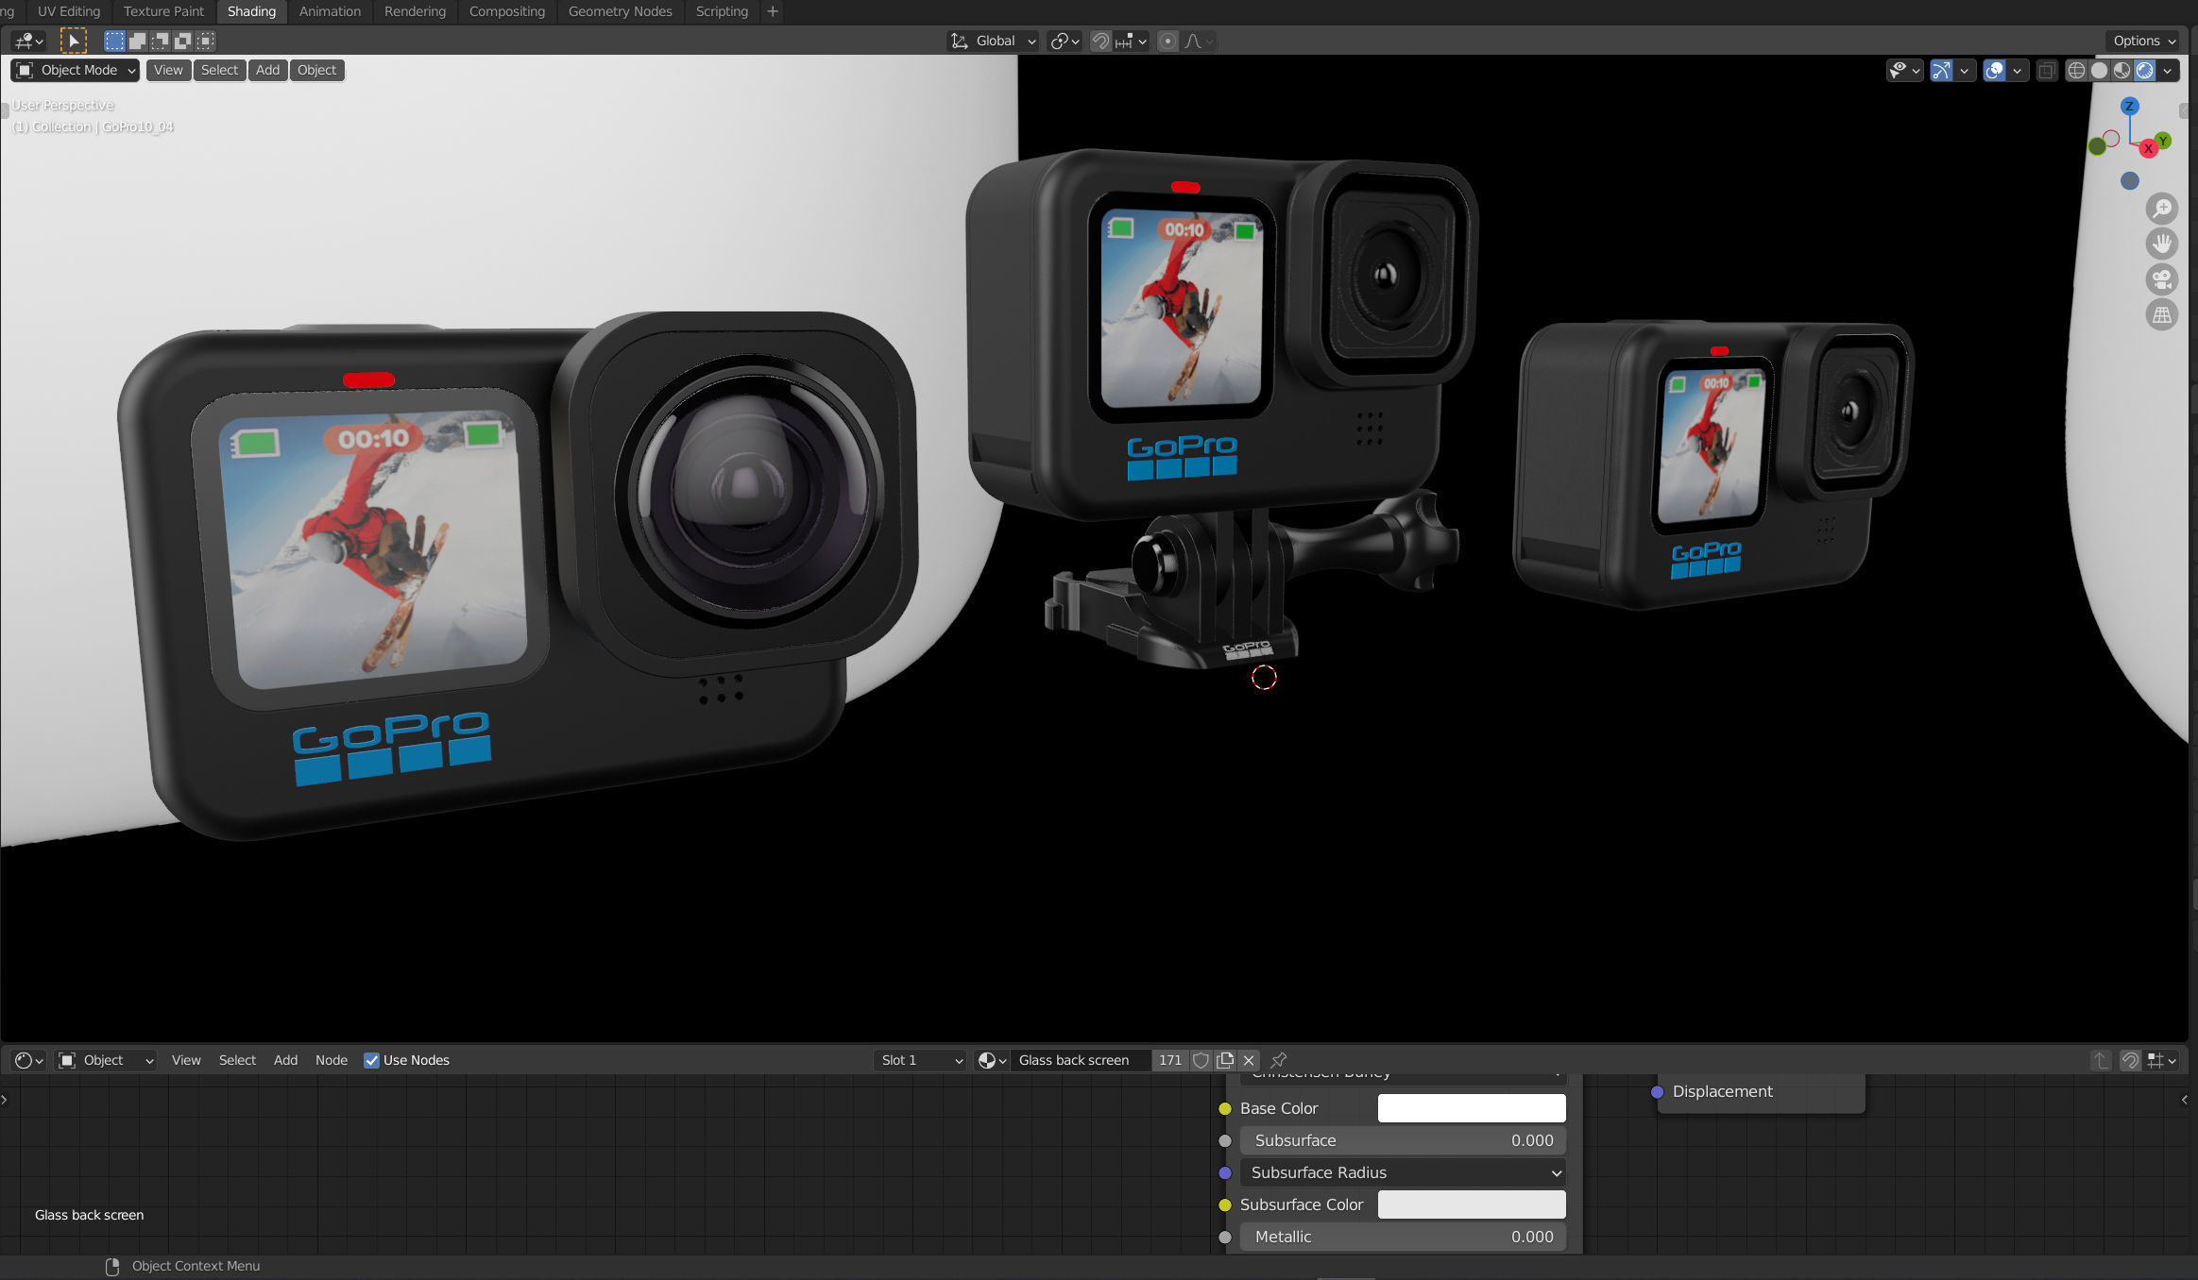
Task: Click the Y axis on navigation gizmo
Action: point(2163,140)
